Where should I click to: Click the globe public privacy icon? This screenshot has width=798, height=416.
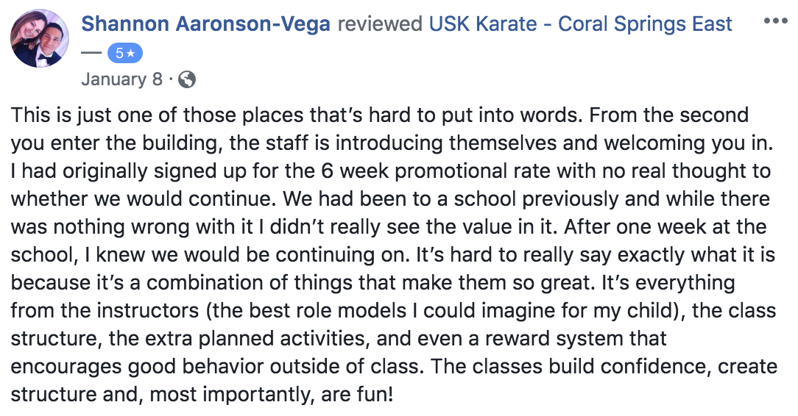click(187, 80)
